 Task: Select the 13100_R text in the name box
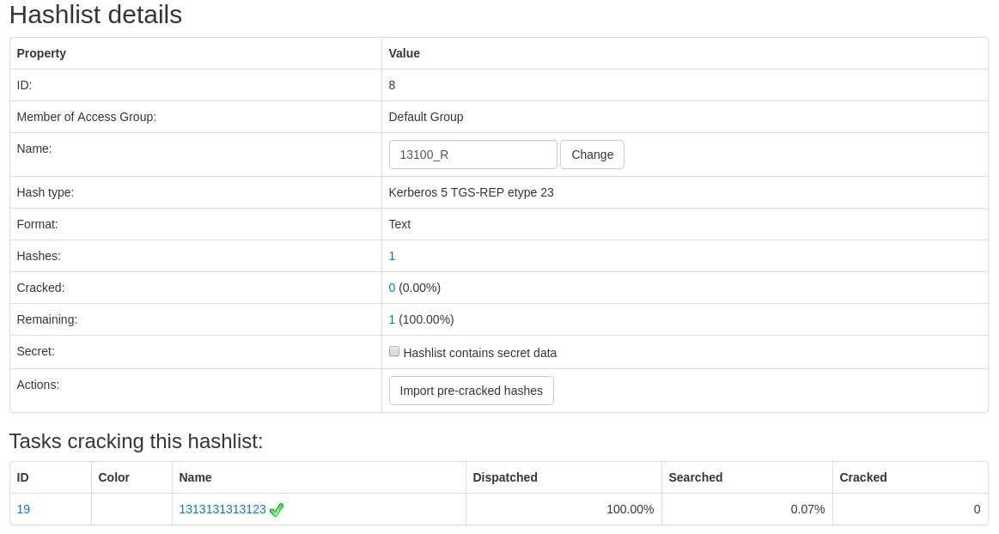click(x=422, y=155)
